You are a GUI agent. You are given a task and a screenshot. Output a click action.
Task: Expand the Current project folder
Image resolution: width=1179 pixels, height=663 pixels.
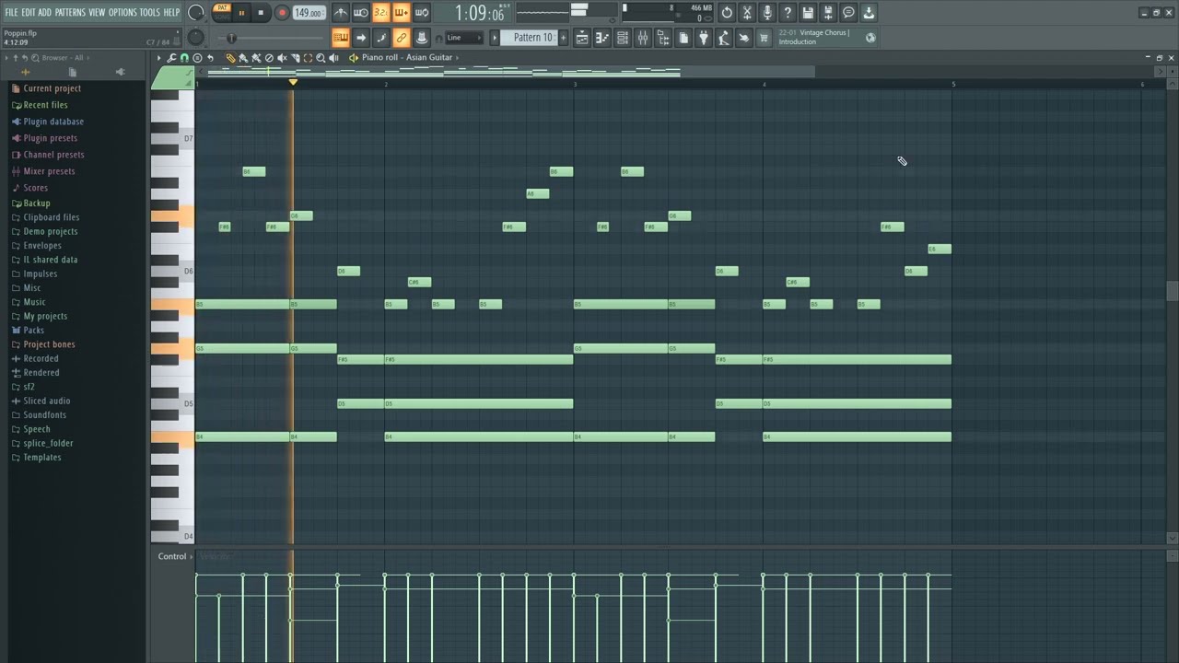[52, 88]
